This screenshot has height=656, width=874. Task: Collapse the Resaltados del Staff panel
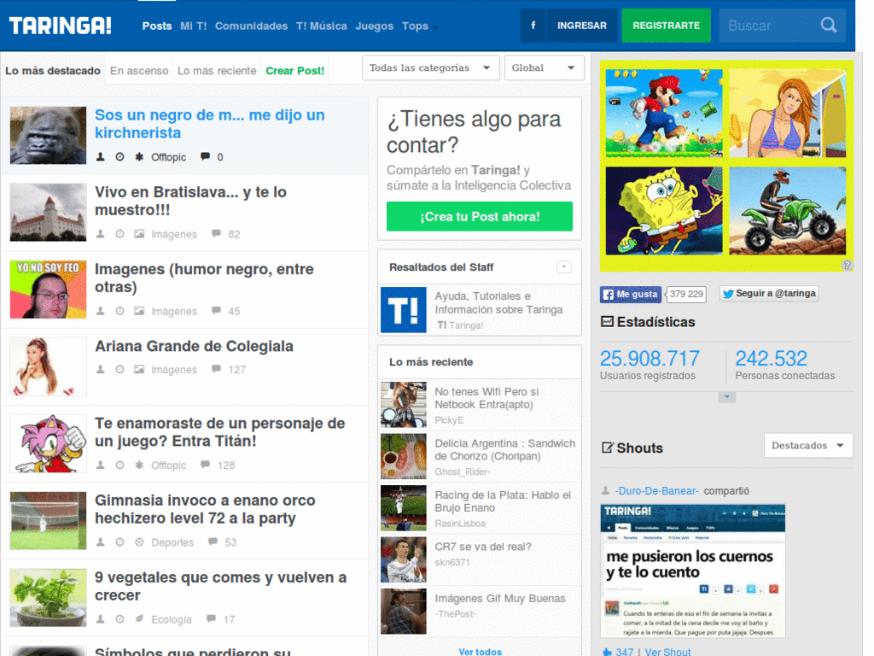pos(564,267)
